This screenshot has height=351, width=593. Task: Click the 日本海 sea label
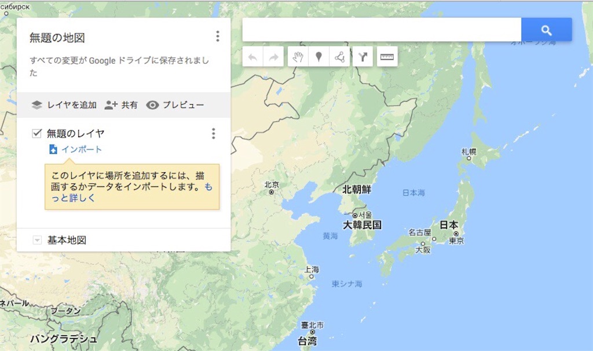(x=413, y=193)
